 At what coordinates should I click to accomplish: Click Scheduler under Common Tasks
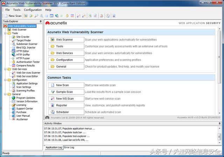[x=66, y=112]
